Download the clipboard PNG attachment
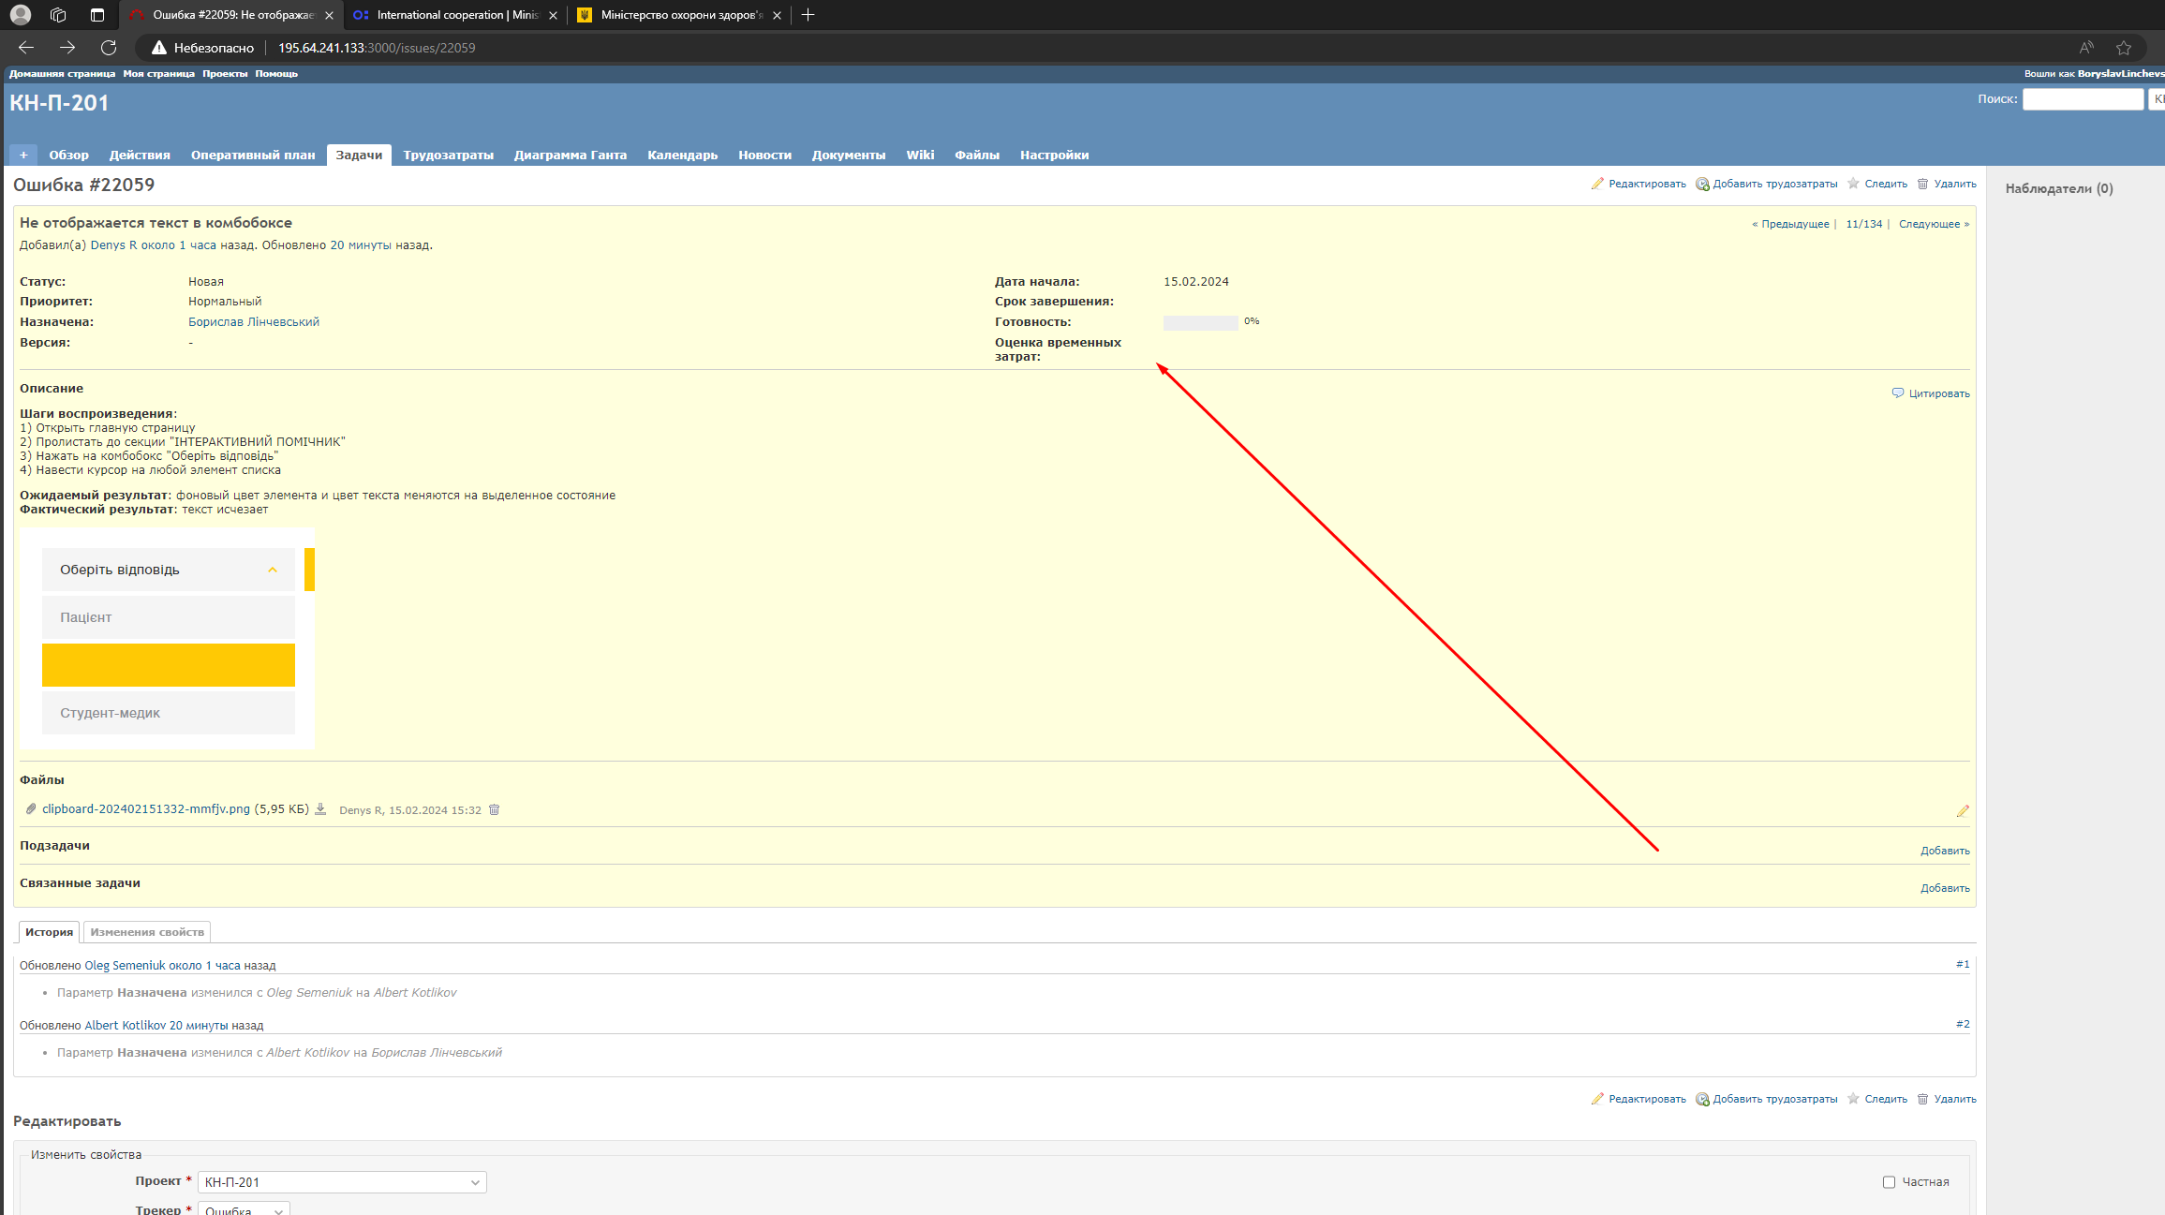Viewport: 2165px width, 1215px height. pos(320,809)
